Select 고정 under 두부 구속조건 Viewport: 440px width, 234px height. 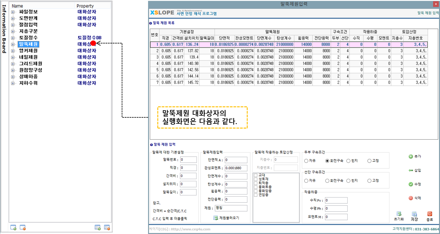pos(369,161)
